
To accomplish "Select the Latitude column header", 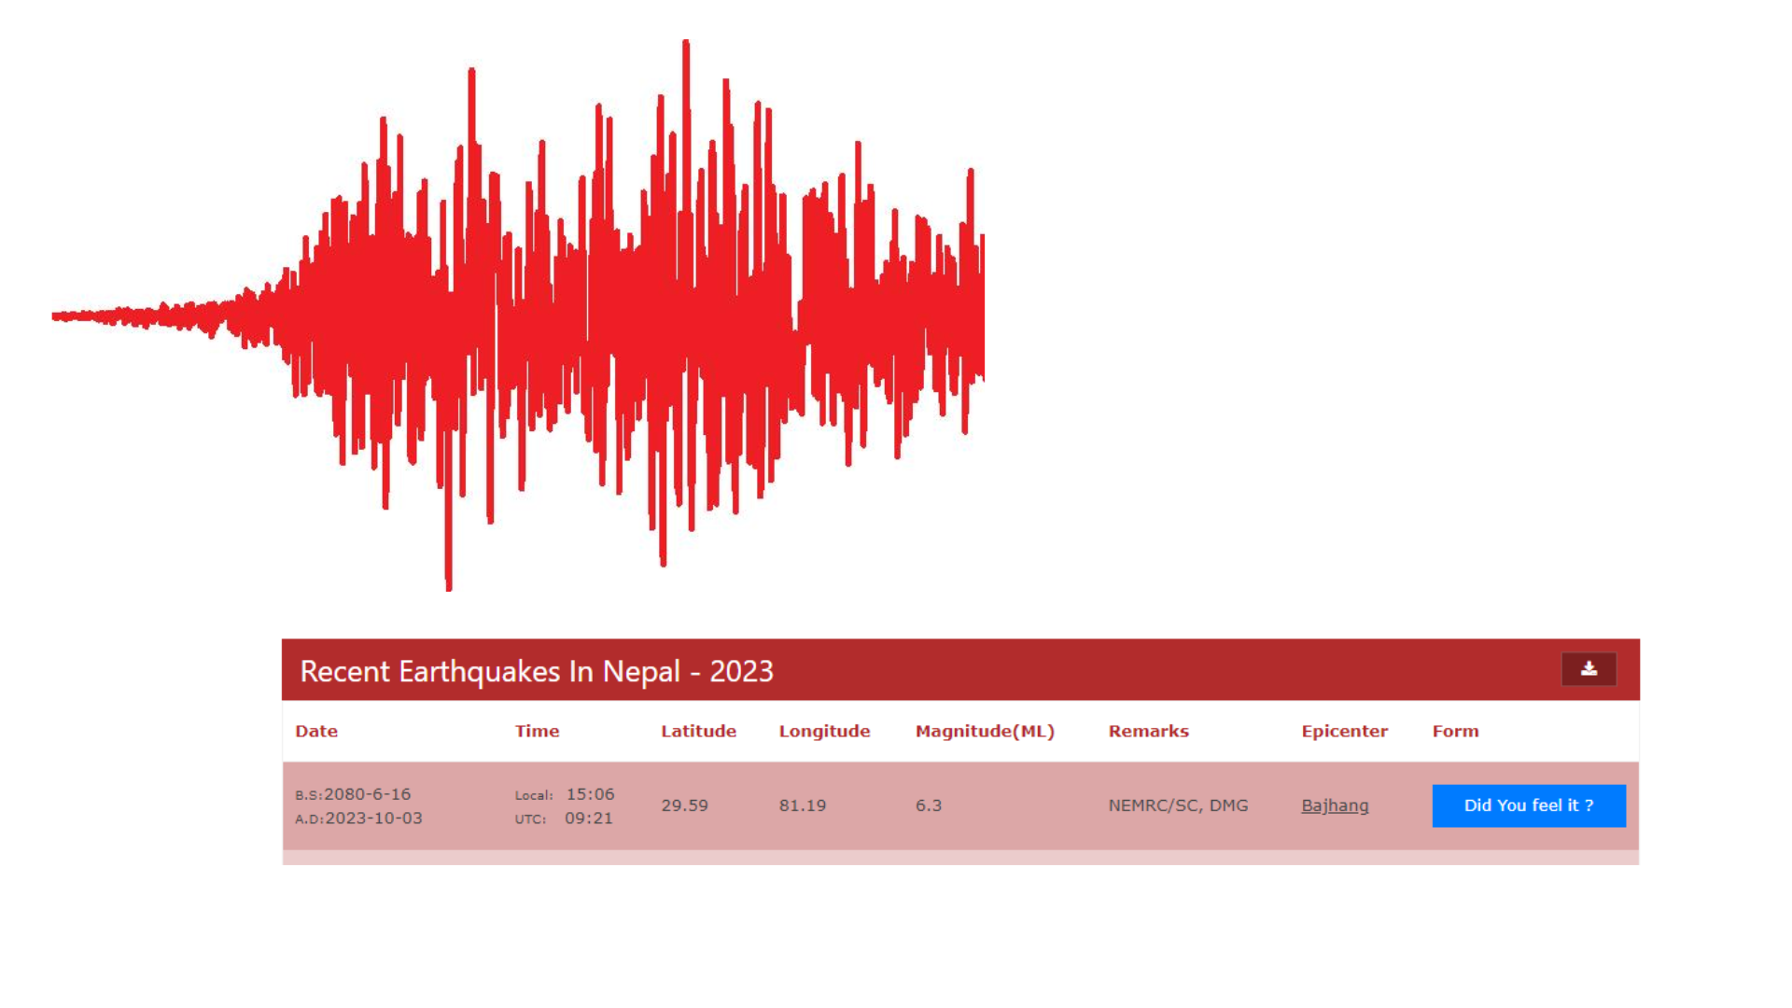I will [698, 731].
